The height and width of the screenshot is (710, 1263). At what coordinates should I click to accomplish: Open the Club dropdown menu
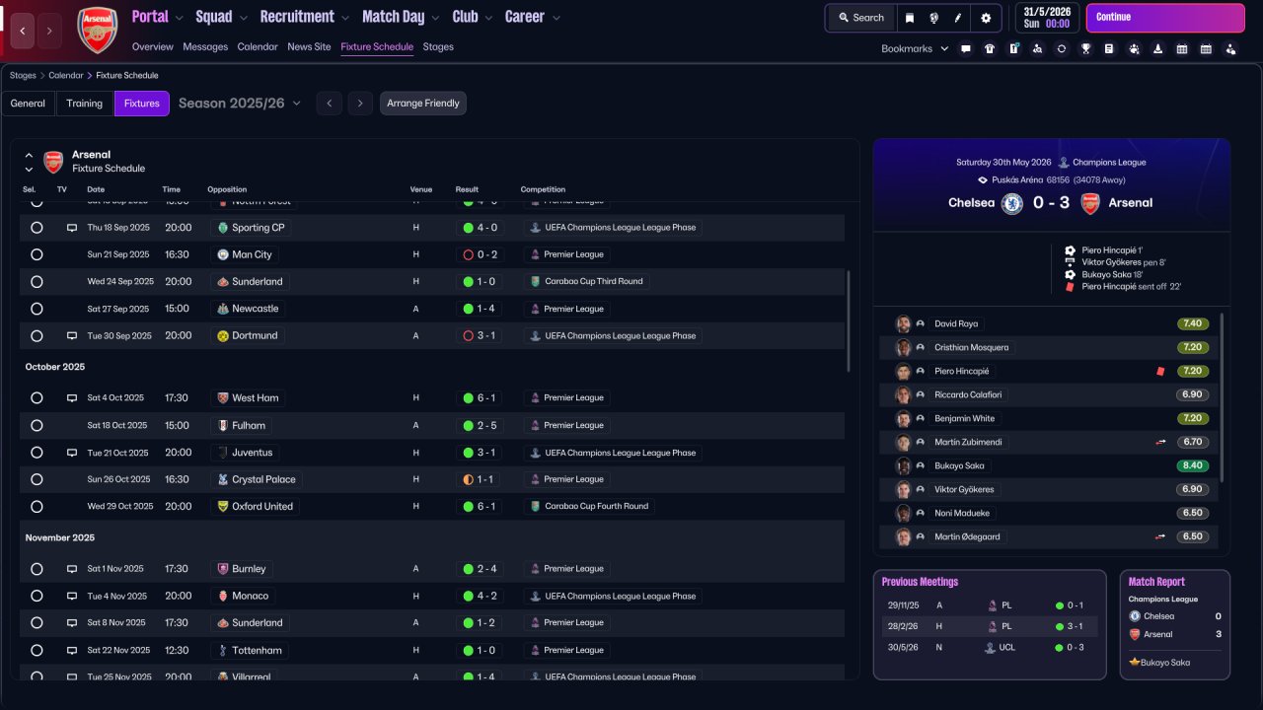click(x=473, y=17)
